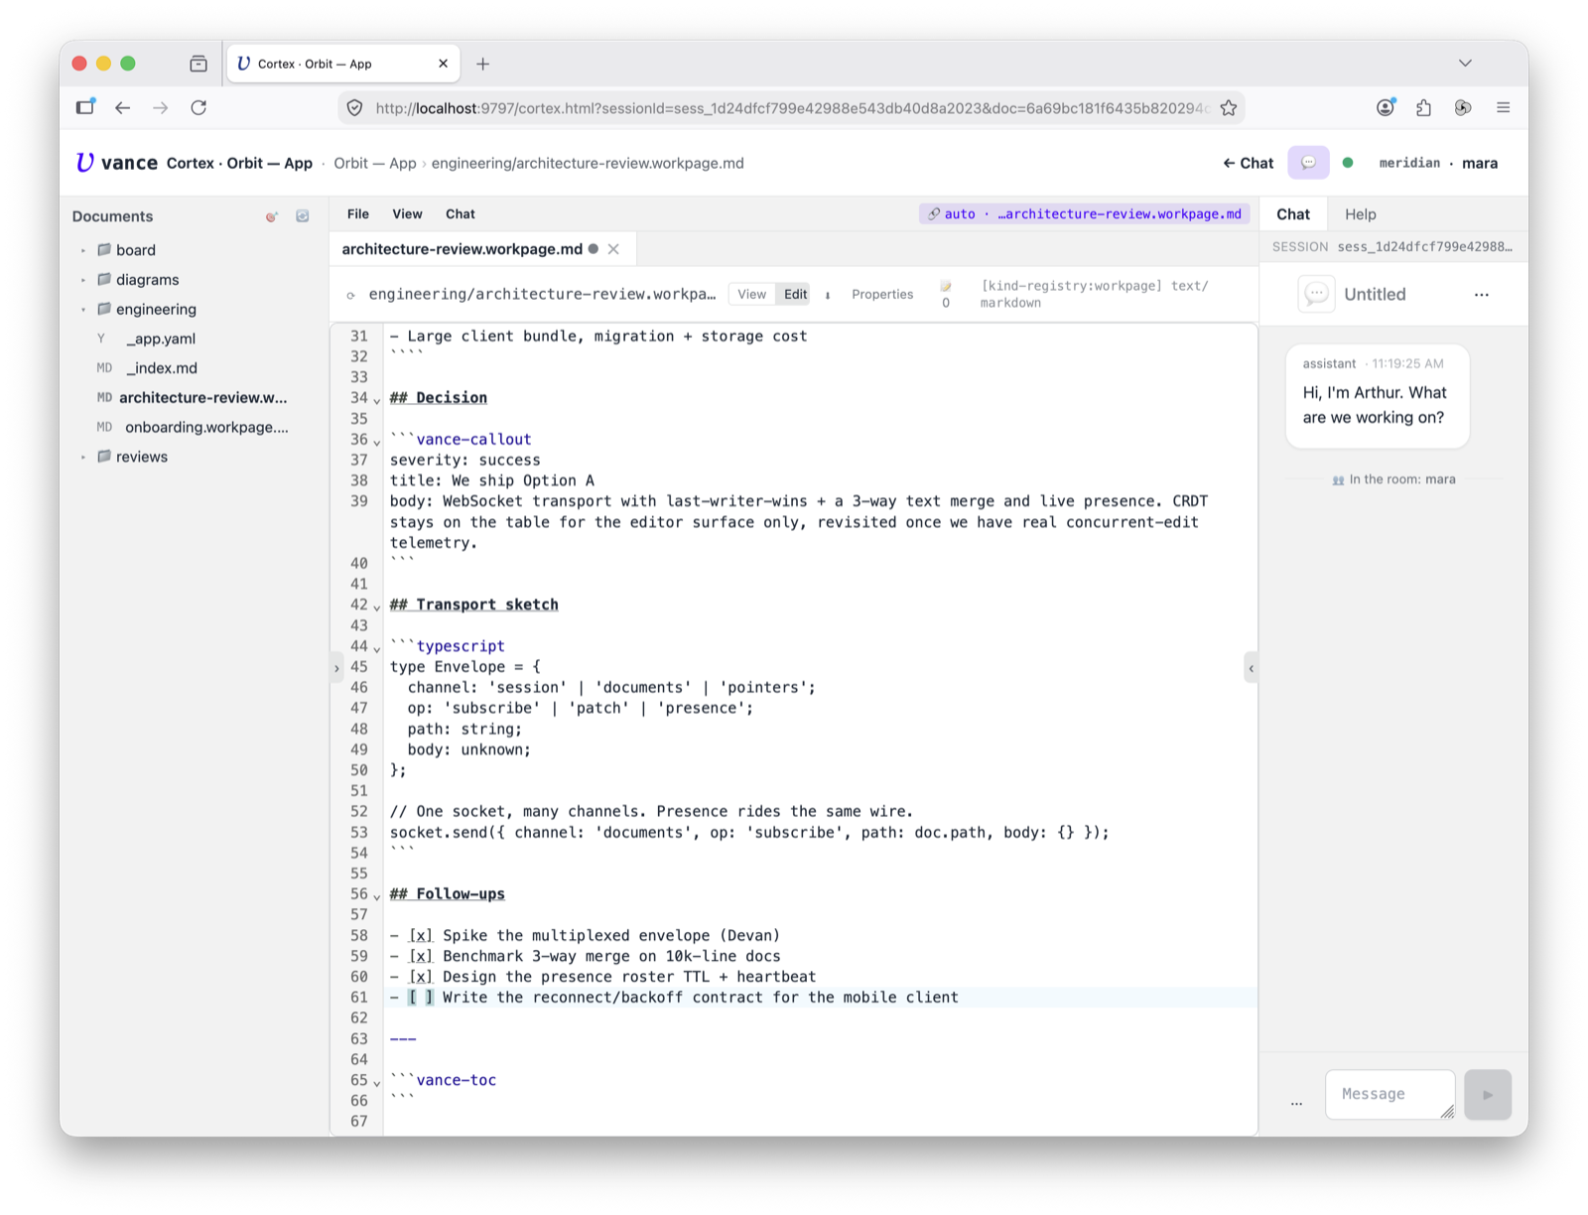Click the tab overview icon in title bar
This screenshot has height=1215, width=1588.
point(198,64)
